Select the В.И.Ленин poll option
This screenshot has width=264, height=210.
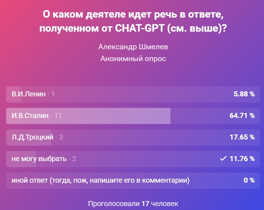(x=133, y=94)
